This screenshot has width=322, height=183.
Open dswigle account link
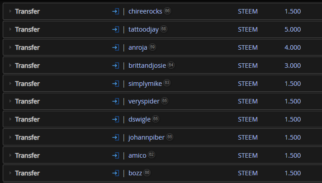pos(139,120)
